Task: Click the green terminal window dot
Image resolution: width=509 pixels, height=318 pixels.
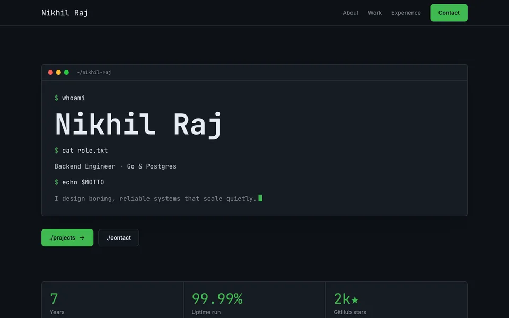Action: point(66,73)
